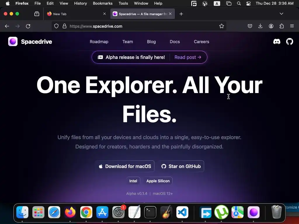Select the Spacedrive browser tab
Screen dimensions: 299x224
142,14
